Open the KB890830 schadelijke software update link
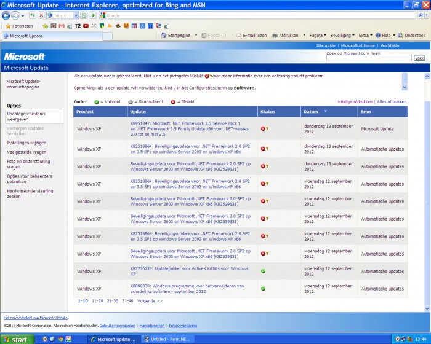 pos(187,289)
